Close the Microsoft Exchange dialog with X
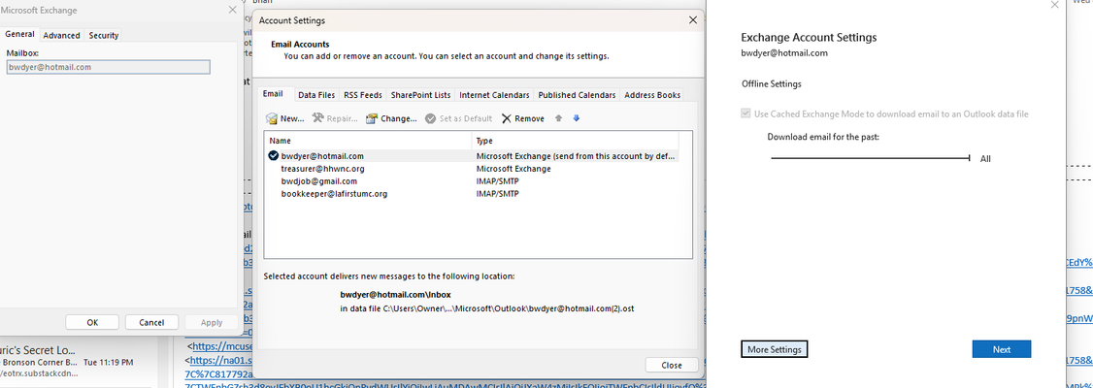 point(232,10)
